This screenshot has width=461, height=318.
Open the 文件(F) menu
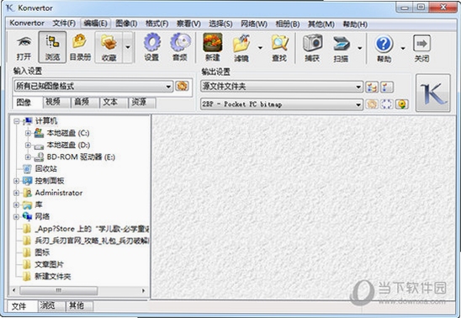pyautogui.click(x=64, y=24)
